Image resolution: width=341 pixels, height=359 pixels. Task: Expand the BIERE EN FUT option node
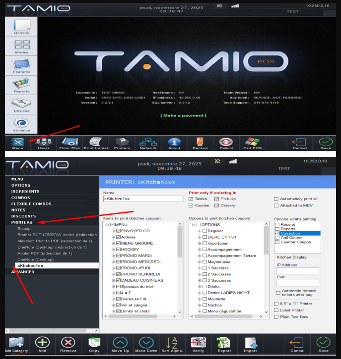click(x=200, y=237)
